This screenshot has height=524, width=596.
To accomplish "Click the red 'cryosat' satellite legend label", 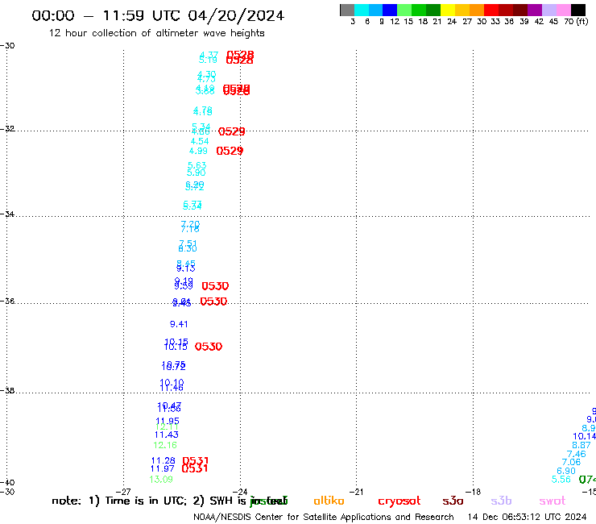I will [399, 501].
